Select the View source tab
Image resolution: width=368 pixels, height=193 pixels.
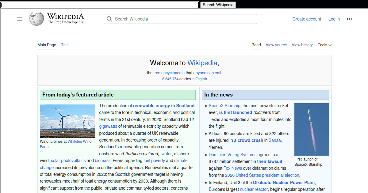click(x=276, y=45)
